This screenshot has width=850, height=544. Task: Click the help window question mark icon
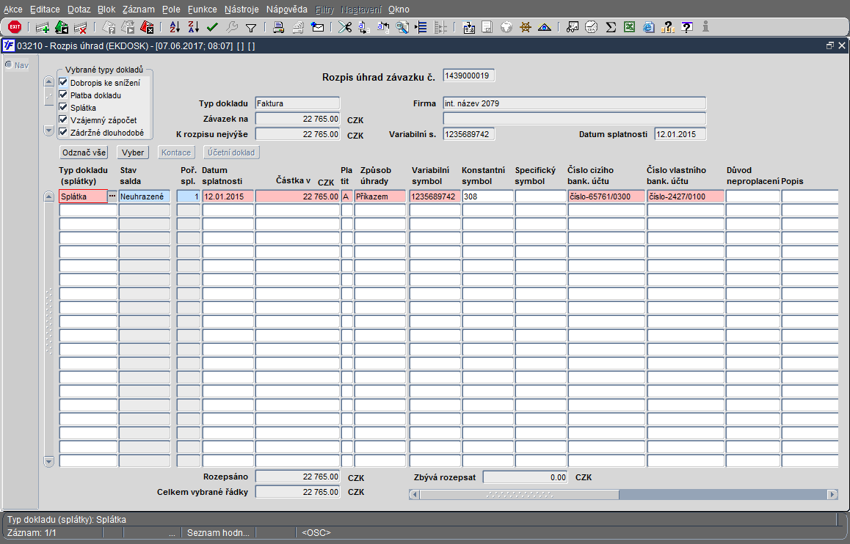pyautogui.click(x=687, y=27)
